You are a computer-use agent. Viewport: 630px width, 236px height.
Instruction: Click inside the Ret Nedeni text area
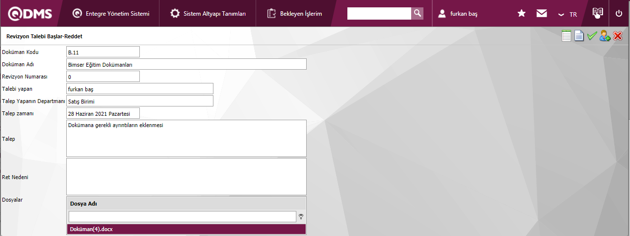pyautogui.click(x=186, y=177)
